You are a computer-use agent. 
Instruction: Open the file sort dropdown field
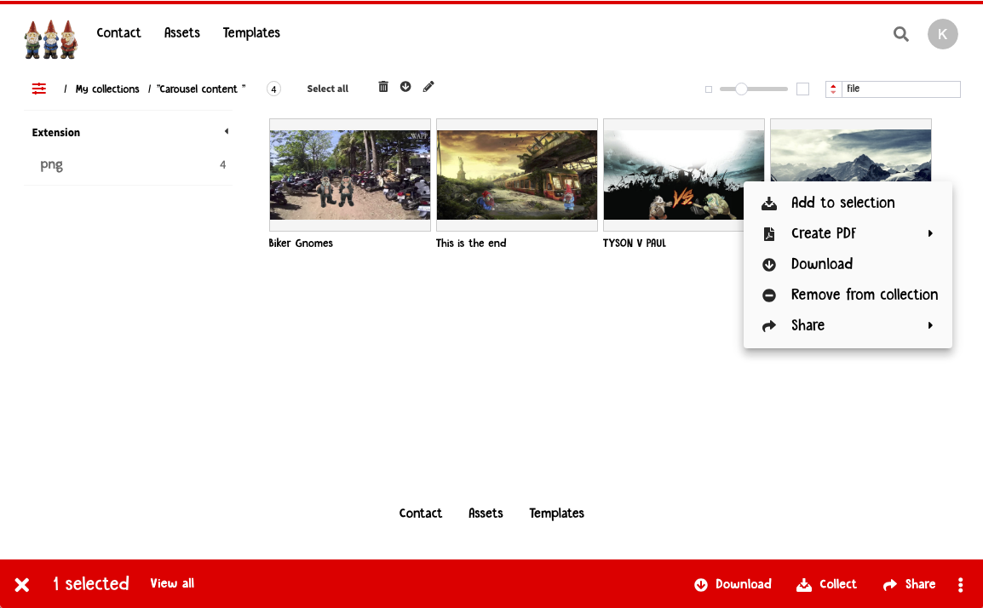[901, 89]
